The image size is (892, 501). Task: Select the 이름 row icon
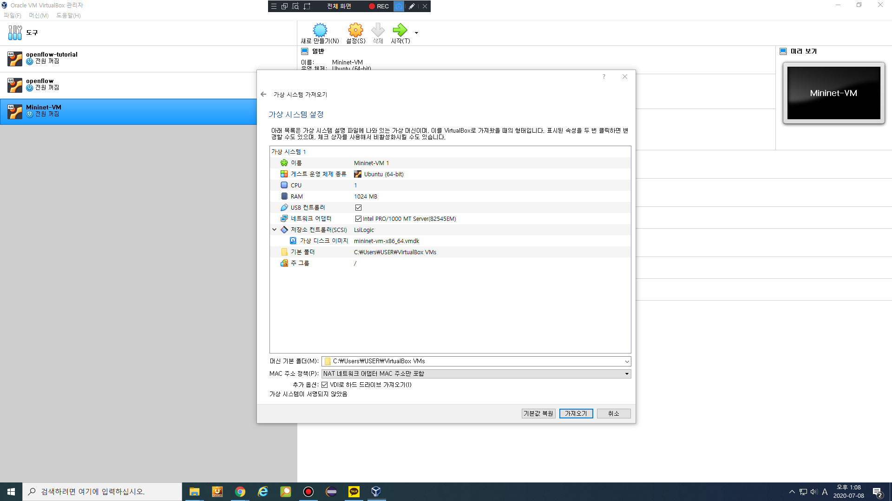point(284,163)
